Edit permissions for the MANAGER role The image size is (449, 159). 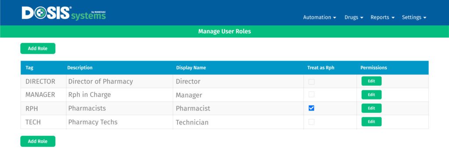[x=371, y=95]
